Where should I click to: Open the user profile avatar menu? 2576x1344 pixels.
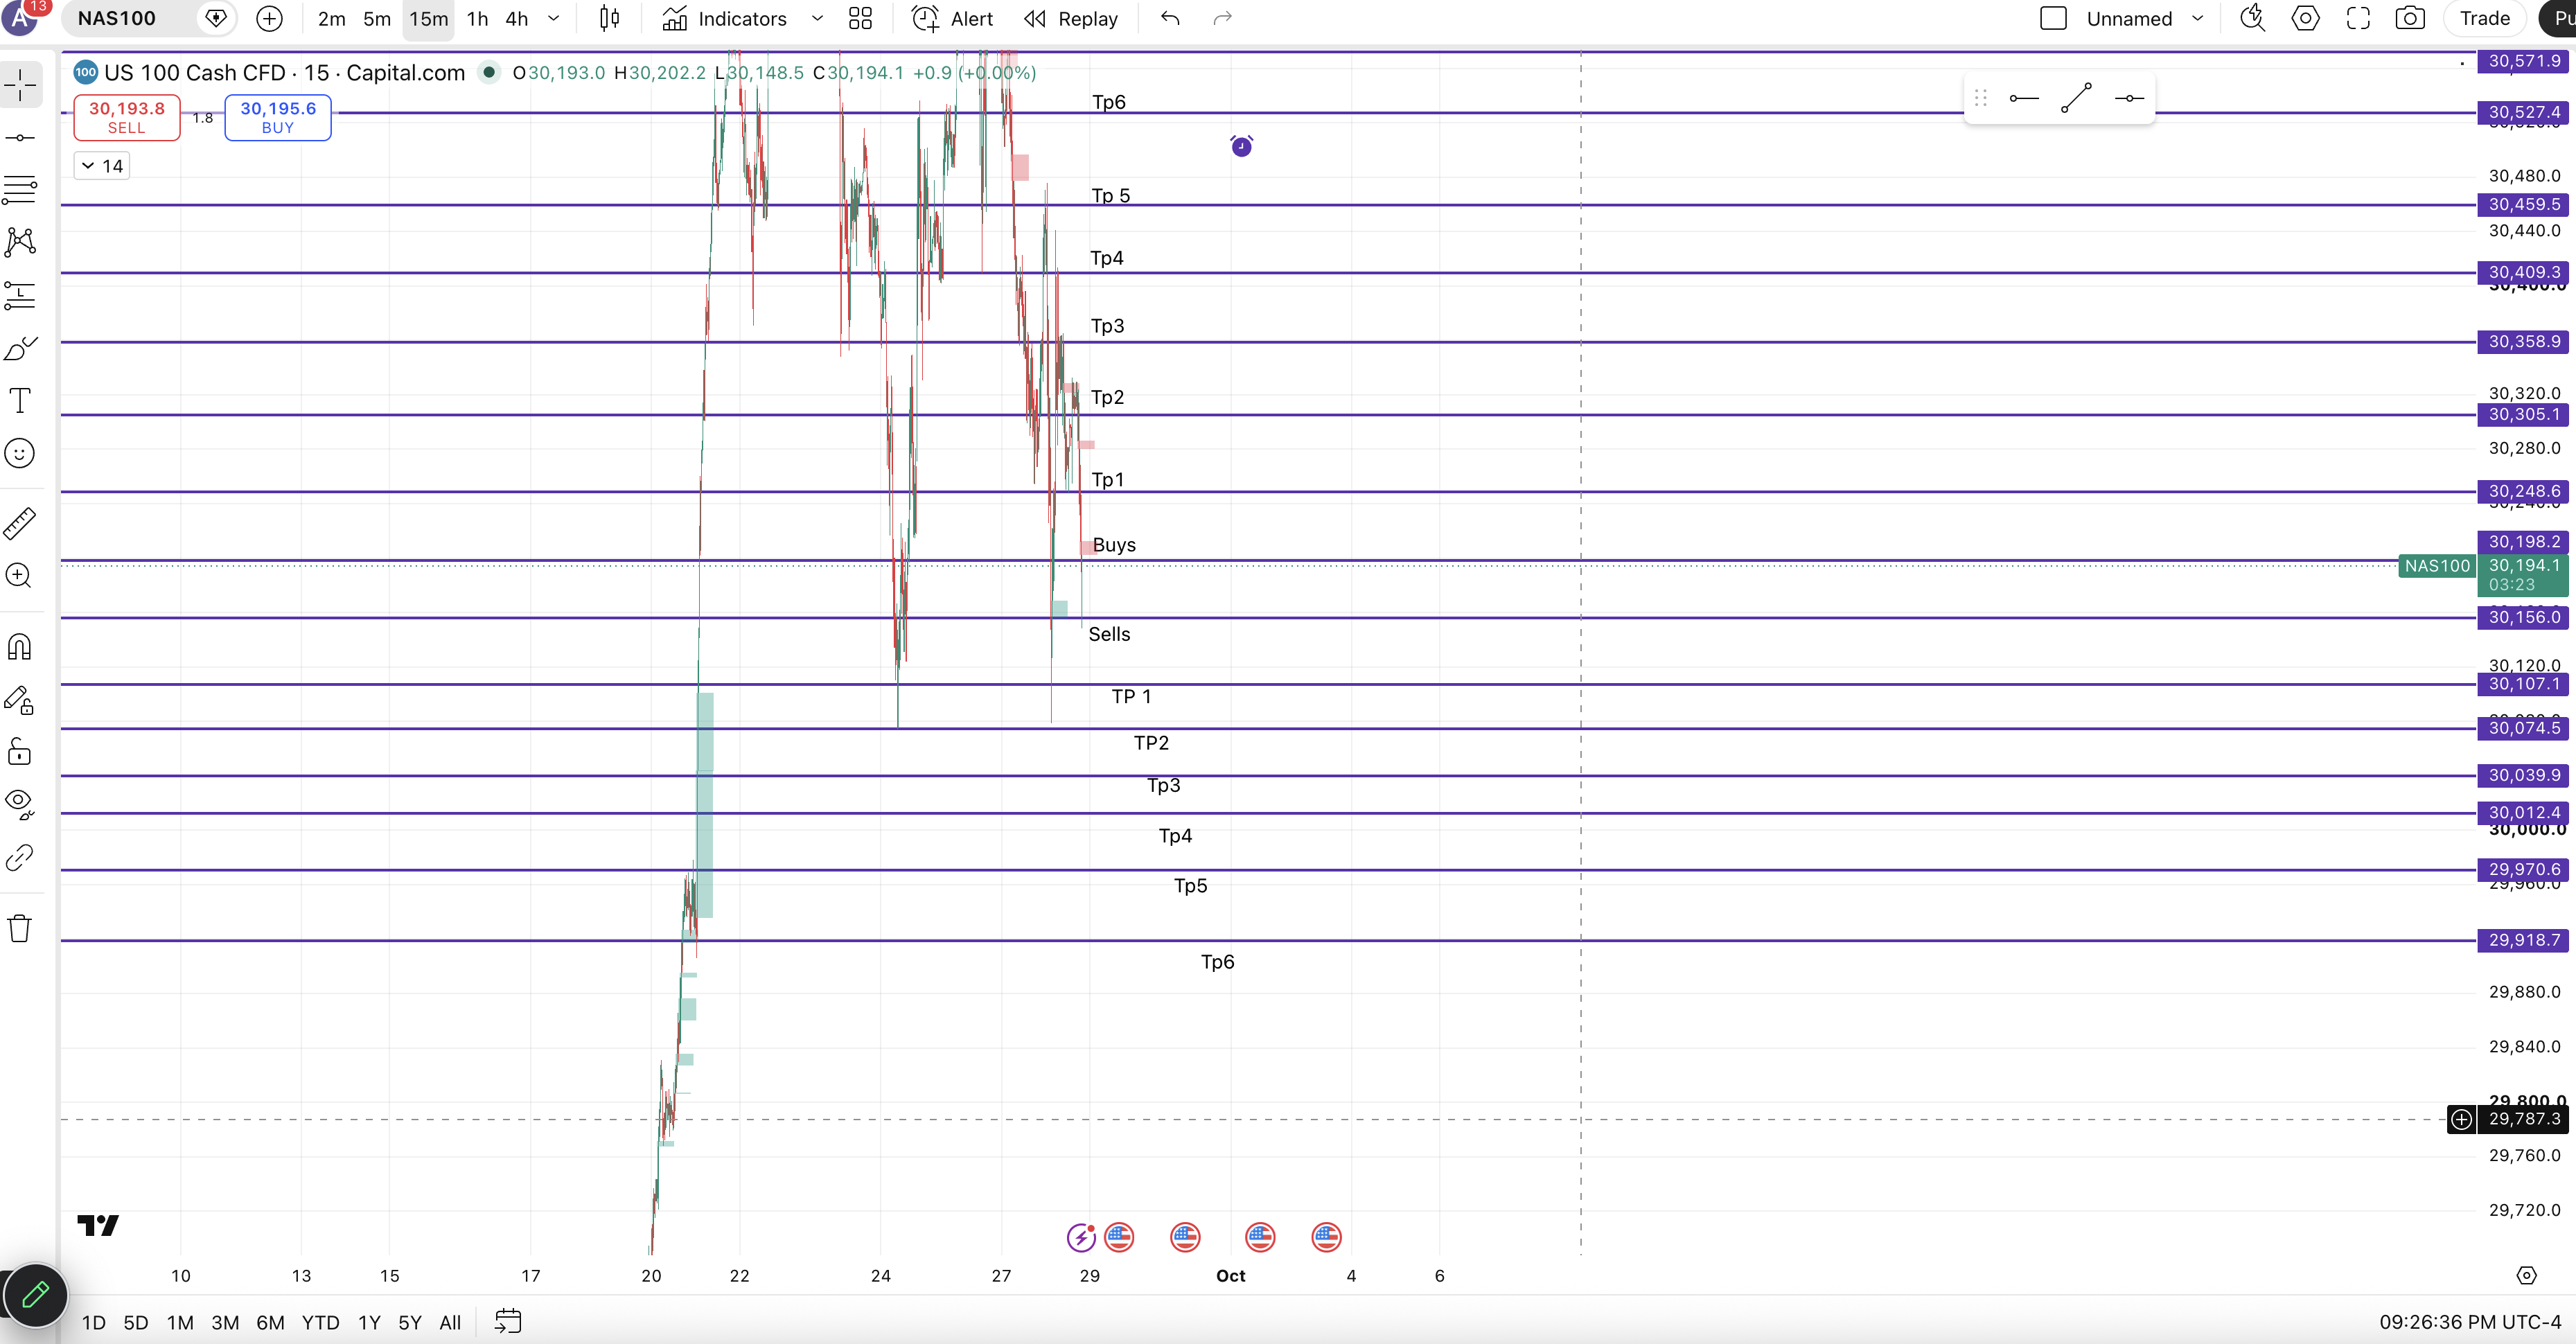pyautogui.click(x=20, y=17)
